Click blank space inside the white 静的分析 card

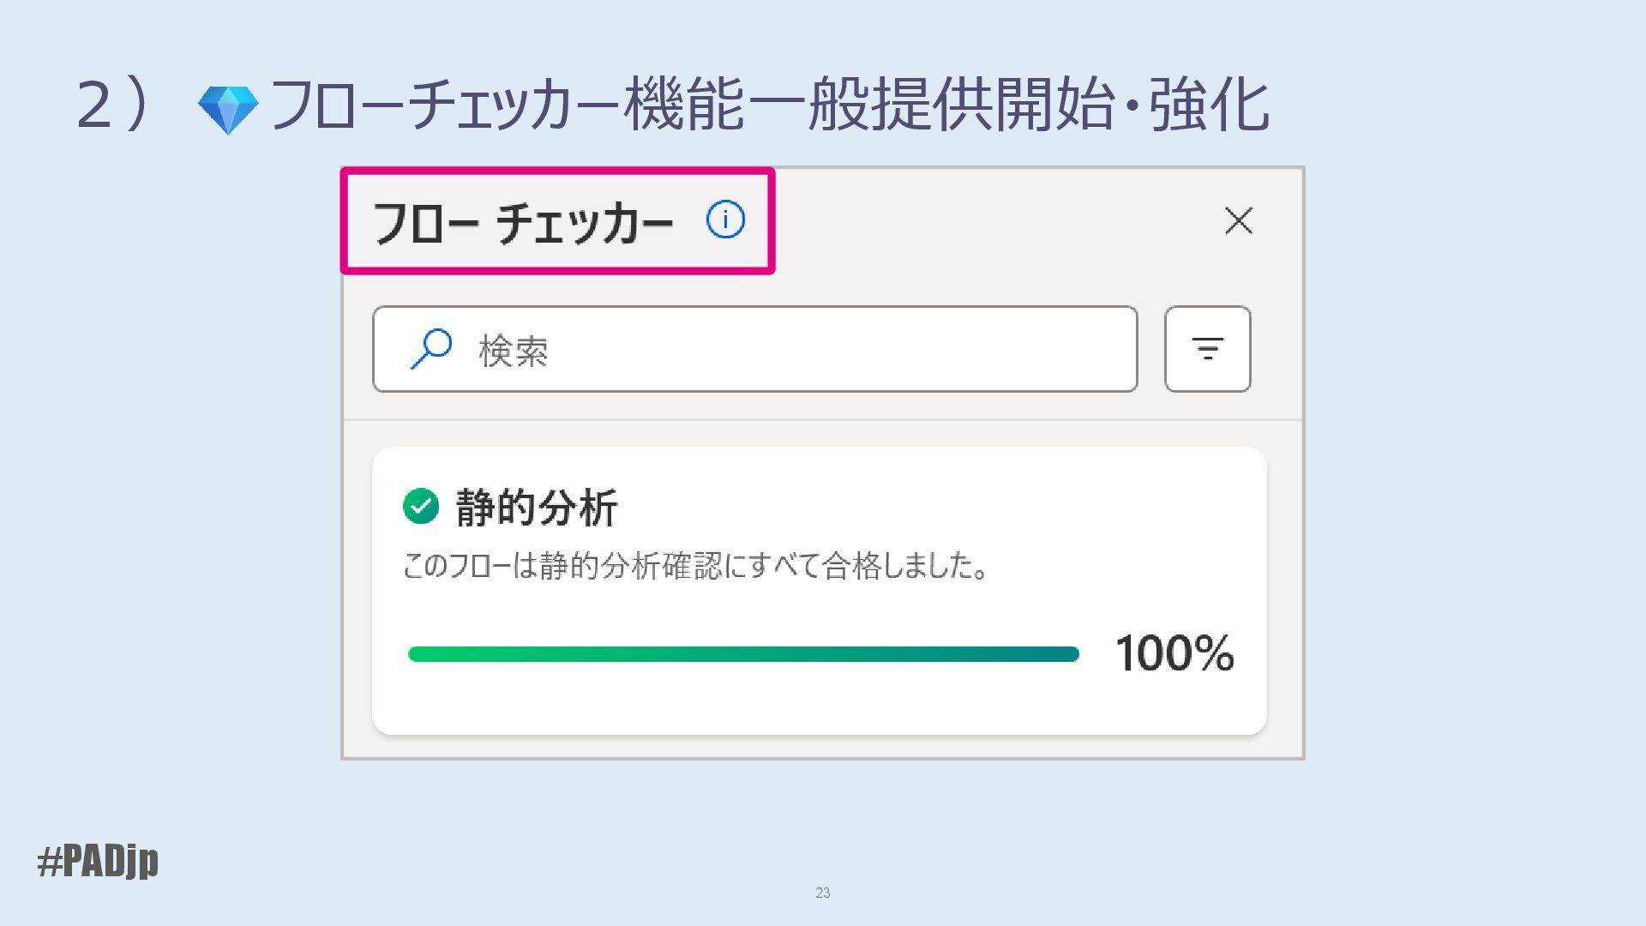943,506
